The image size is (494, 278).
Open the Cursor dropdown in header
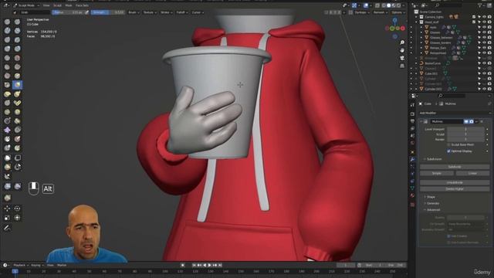[x=198, y=12]
